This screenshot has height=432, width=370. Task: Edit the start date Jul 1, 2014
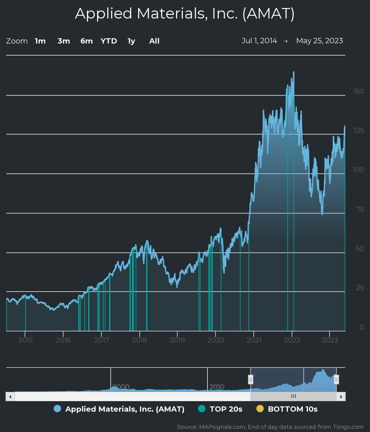pyautogui.click(x=259, y=41)
